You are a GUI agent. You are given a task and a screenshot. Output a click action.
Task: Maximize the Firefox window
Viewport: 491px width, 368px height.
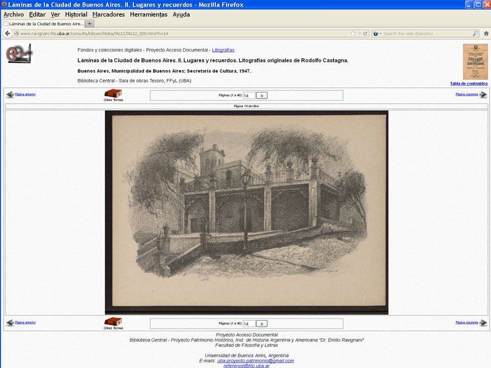[x=478, y=5]
